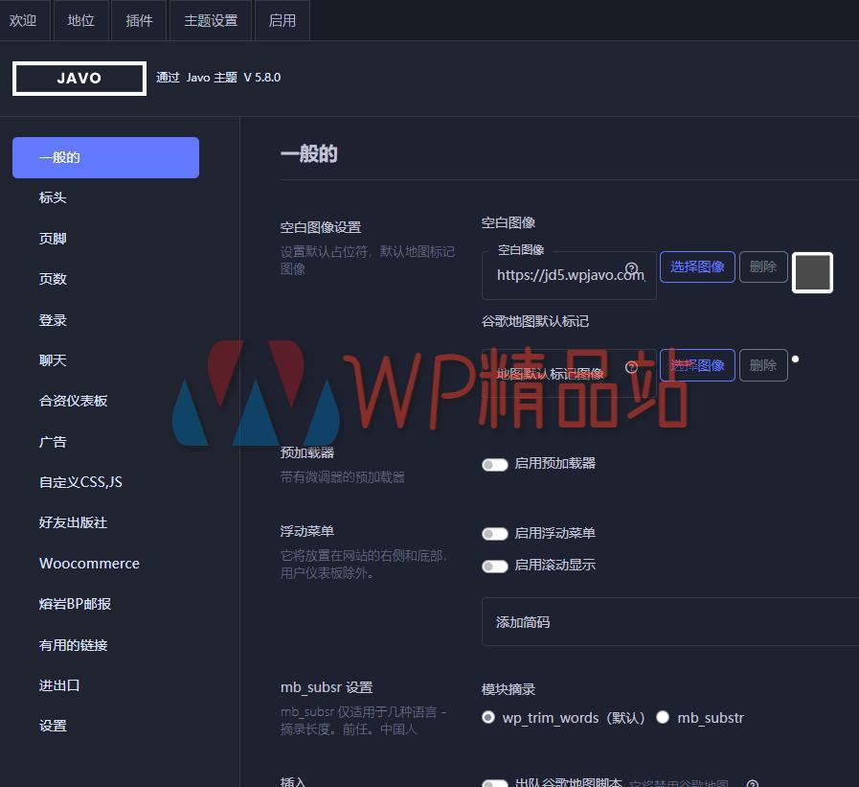Image resolution: width=859 pixels, height=787 pixels.
Task: Turn on the 启用滚动显示 toggle
Action: coord(495,567)
